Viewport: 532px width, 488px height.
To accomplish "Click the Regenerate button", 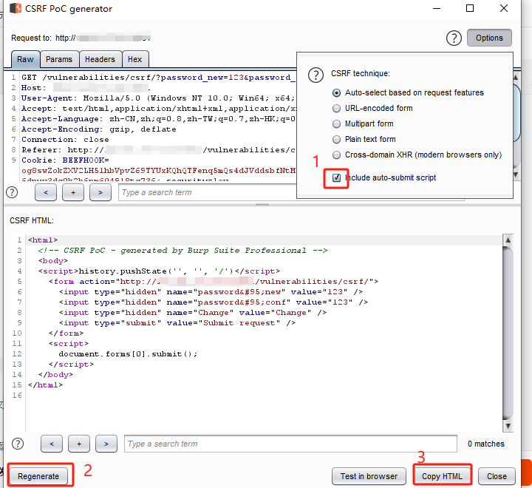I will pos(38,476).
